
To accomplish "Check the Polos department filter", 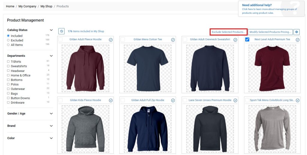I will (8, 84).
